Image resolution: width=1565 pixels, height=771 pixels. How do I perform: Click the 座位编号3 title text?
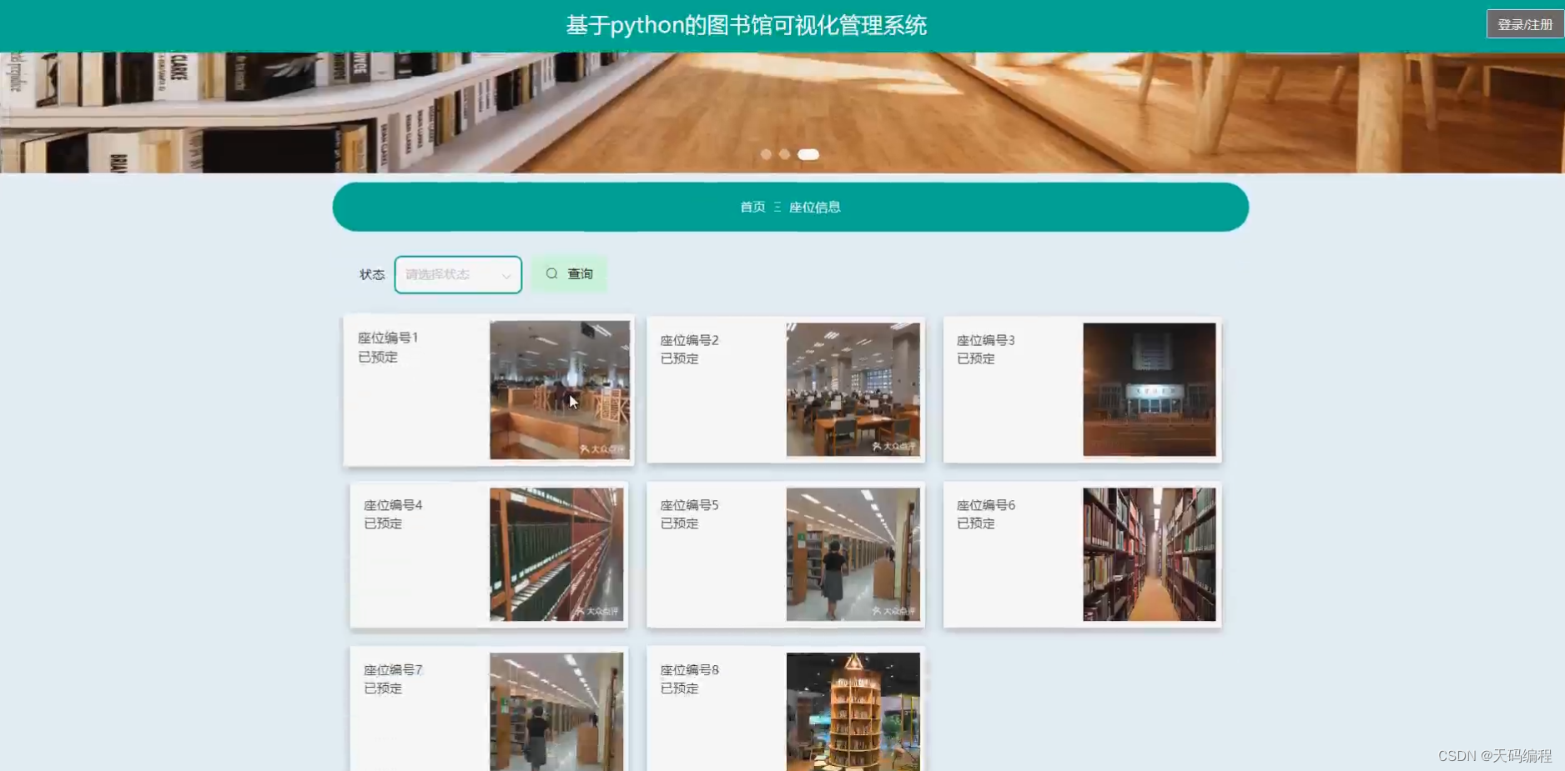(985, 340)
